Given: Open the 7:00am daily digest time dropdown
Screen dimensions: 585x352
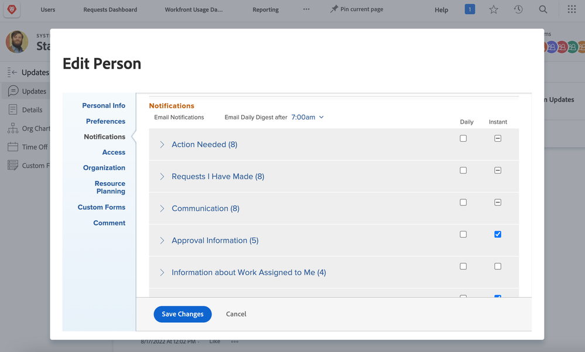Looking at the screenshot, I should (307, 117).
